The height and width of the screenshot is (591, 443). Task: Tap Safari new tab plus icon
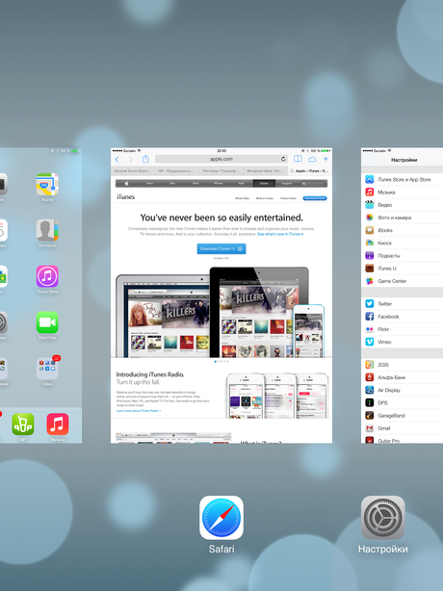click(x=326, y=159)
